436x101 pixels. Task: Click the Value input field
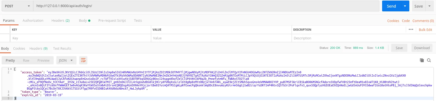coord(221,38)
